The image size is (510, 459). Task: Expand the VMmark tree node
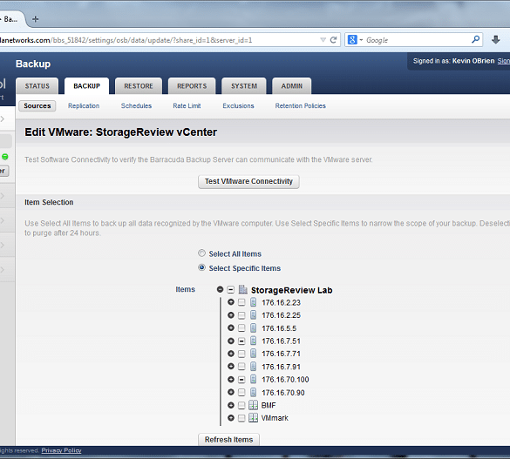click(x=231, y=418)
